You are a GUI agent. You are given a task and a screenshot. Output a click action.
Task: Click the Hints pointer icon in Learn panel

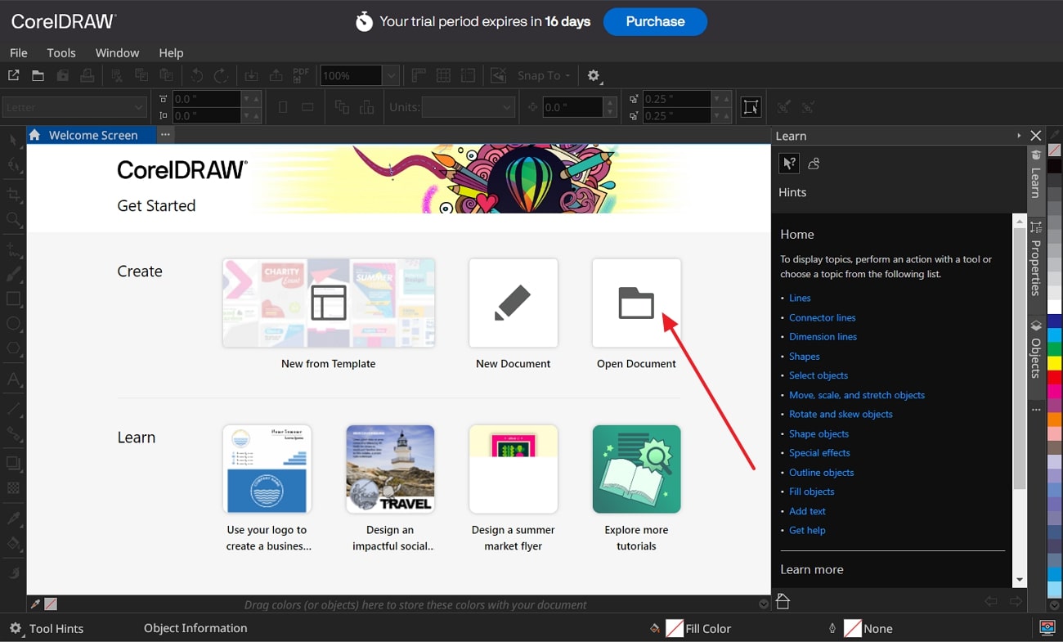coord(788,164)
